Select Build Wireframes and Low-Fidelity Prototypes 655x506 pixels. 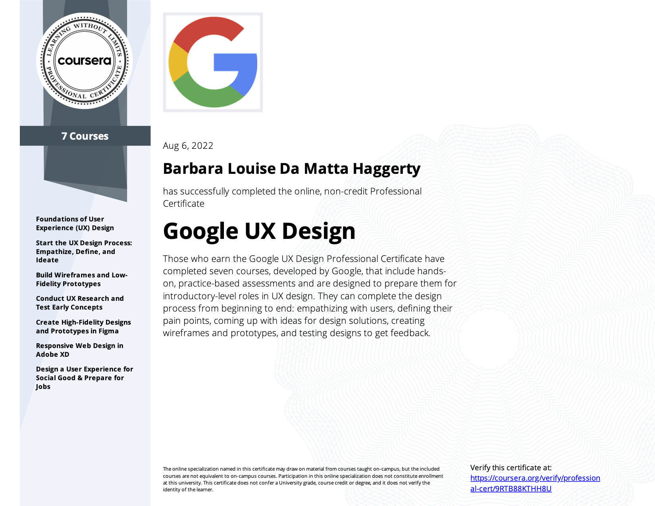(81, 279)
